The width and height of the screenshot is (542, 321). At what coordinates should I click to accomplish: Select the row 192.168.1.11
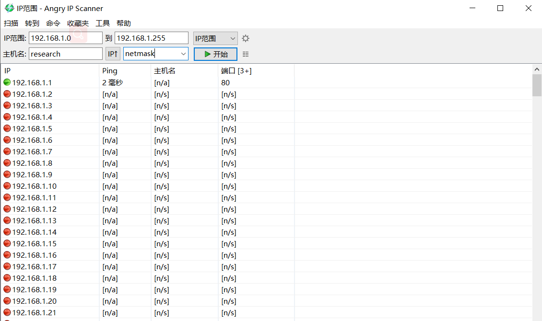(266, 197)
